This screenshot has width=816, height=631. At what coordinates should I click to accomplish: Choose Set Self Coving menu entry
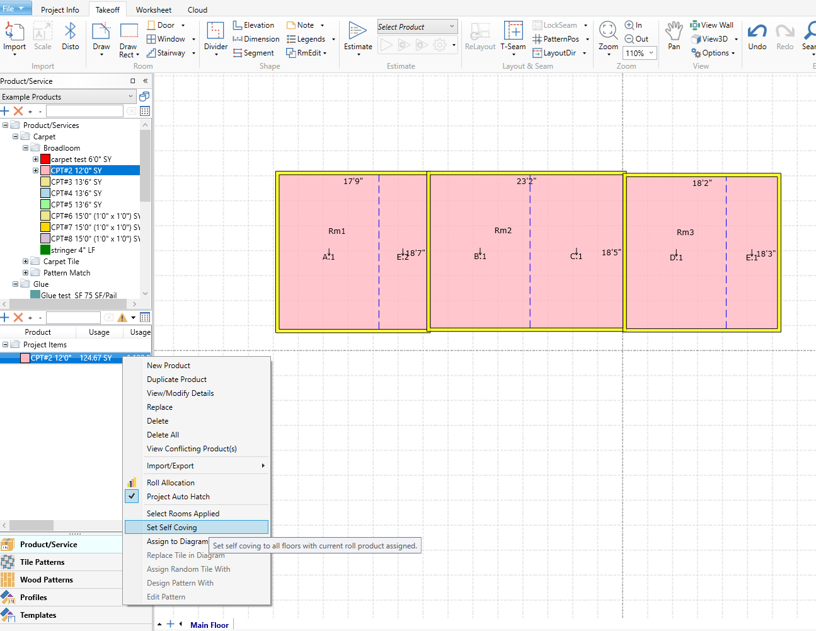(172, 528)
